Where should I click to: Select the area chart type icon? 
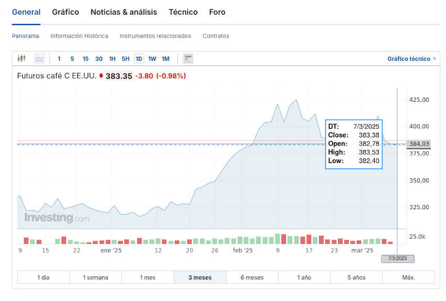point(39,59)
